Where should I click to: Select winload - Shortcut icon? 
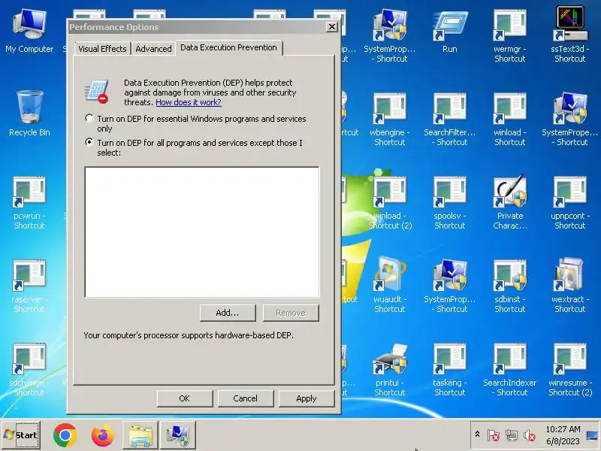[510, 119]
